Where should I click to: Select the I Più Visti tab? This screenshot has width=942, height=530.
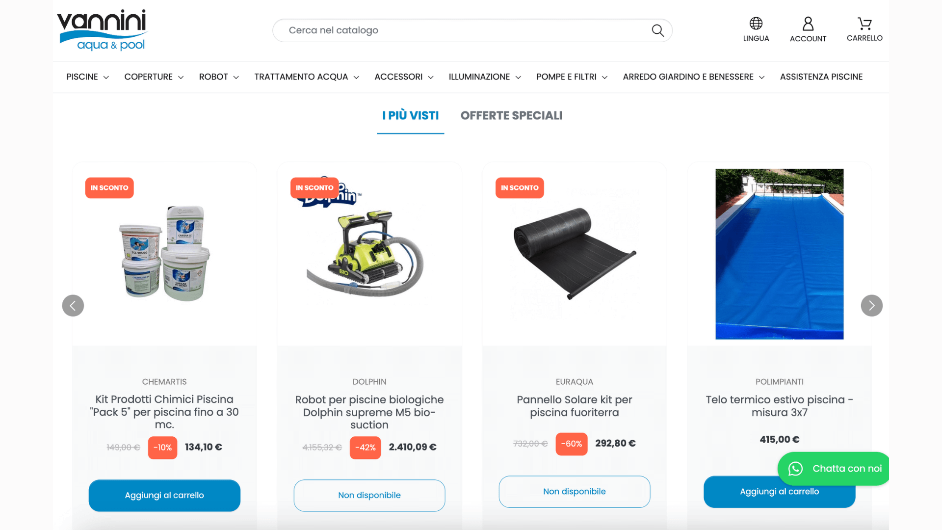(410, 116)
